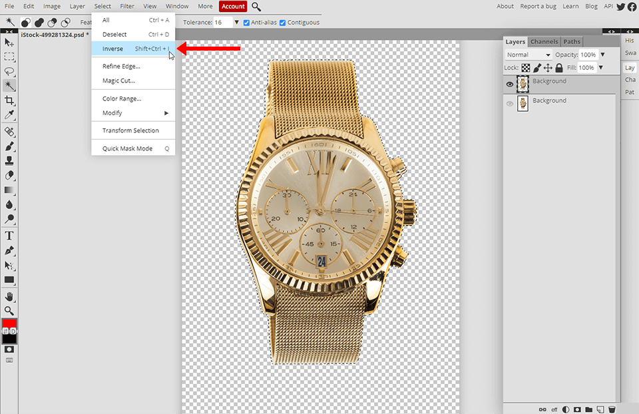Click the trash icon to delete layer

click(x=611, y=409)
